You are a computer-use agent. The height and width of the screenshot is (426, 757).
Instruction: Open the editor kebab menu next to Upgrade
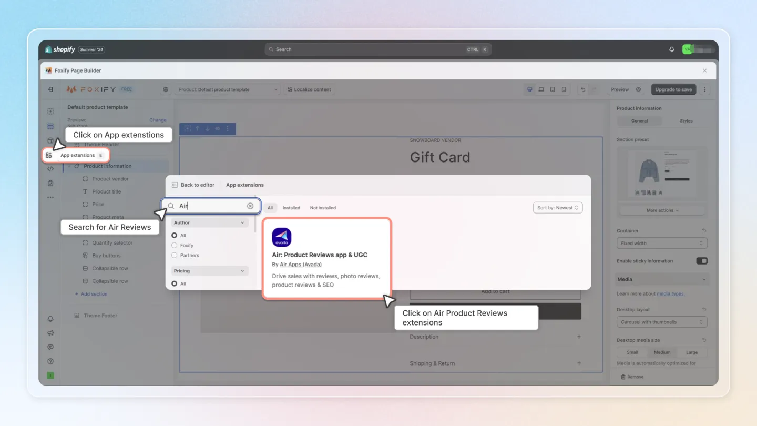click(x=705, y=89)
